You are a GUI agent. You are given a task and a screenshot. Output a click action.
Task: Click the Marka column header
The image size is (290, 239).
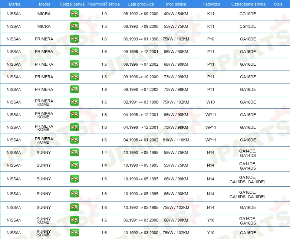coord(14,4)
